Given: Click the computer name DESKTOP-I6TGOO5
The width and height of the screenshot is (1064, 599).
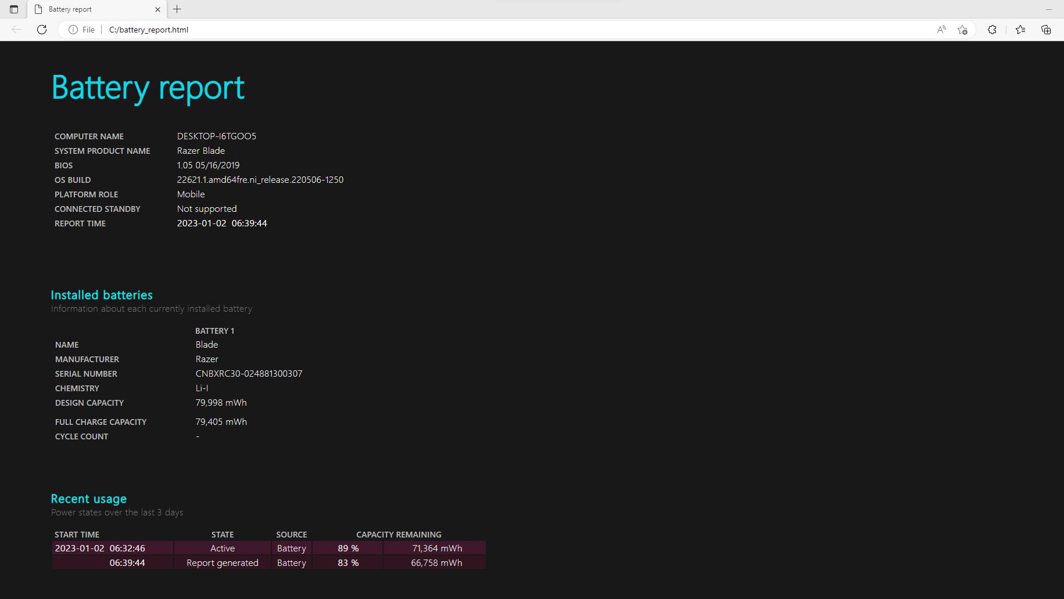Looking at the screenshot, I should click(x=216, y=136).
